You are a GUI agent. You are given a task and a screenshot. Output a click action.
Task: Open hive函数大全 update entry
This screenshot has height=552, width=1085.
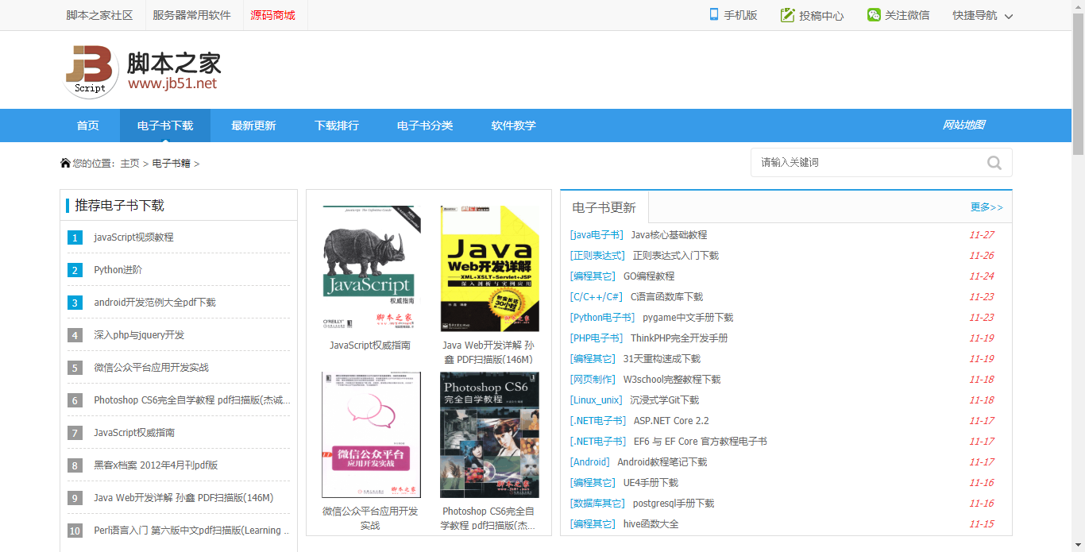(651, 524)
